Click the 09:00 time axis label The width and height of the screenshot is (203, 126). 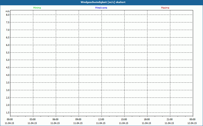(78, 119)
